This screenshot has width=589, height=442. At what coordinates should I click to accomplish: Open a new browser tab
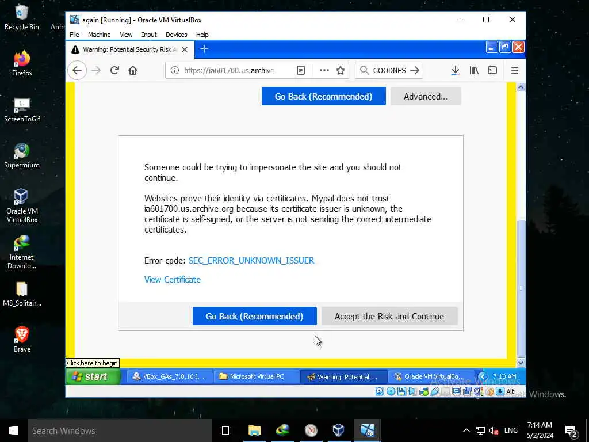(x=204, y=49)
